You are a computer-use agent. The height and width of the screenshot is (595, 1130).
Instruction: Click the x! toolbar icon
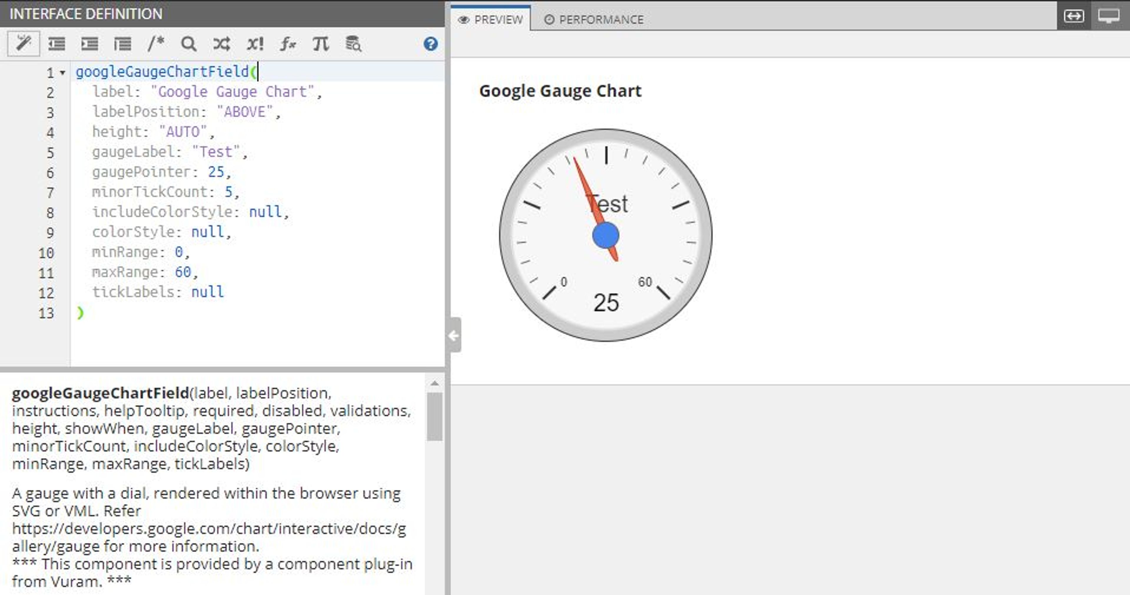point(255,44)
